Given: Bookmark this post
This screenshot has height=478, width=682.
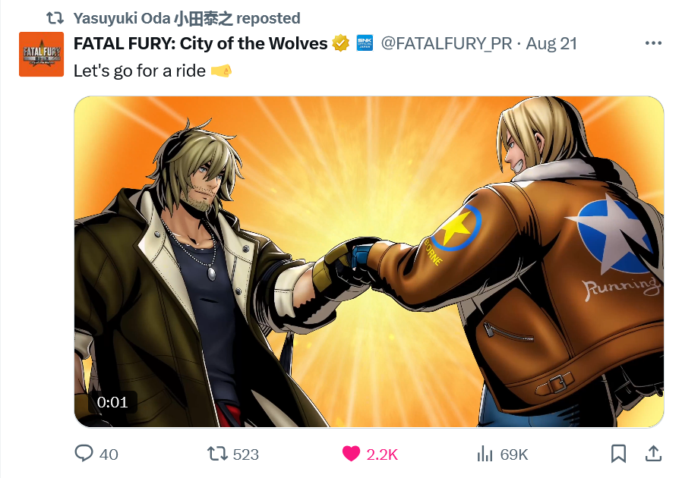Looking at the screenshot, I should pos(618,454).
